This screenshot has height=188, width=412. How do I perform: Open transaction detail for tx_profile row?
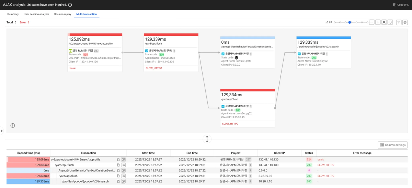[123, 159]
